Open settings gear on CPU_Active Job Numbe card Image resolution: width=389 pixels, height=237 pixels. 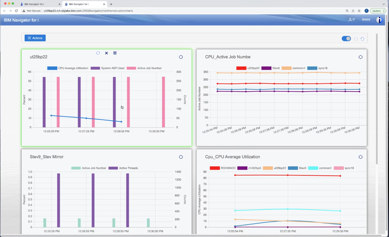[x=361, y=57]
